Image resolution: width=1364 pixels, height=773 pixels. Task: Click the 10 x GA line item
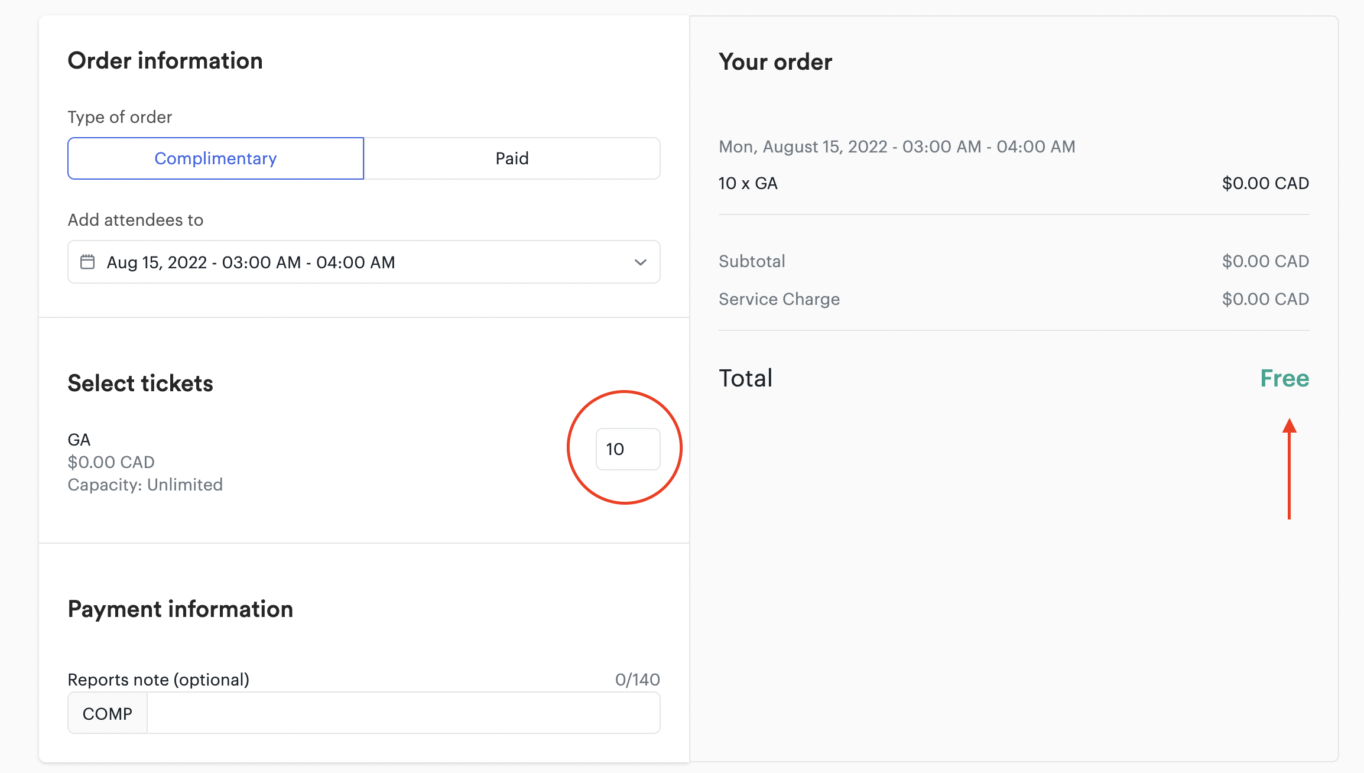point(748,183)
